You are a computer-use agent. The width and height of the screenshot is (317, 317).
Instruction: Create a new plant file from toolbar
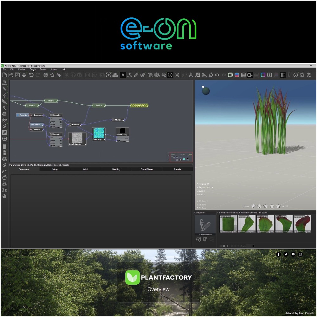[4, 75]
